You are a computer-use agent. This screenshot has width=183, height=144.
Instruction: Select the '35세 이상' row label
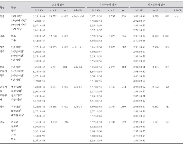click(17, 29)
